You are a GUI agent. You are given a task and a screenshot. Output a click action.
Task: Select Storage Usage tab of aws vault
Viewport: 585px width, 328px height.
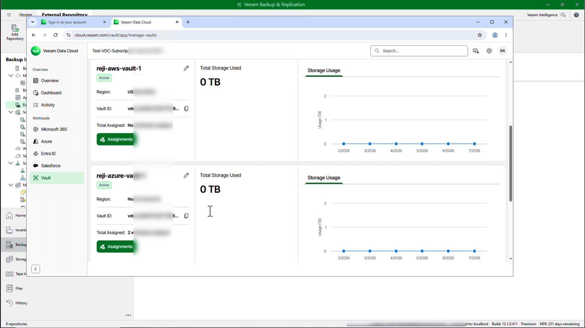tap(324, 71)
